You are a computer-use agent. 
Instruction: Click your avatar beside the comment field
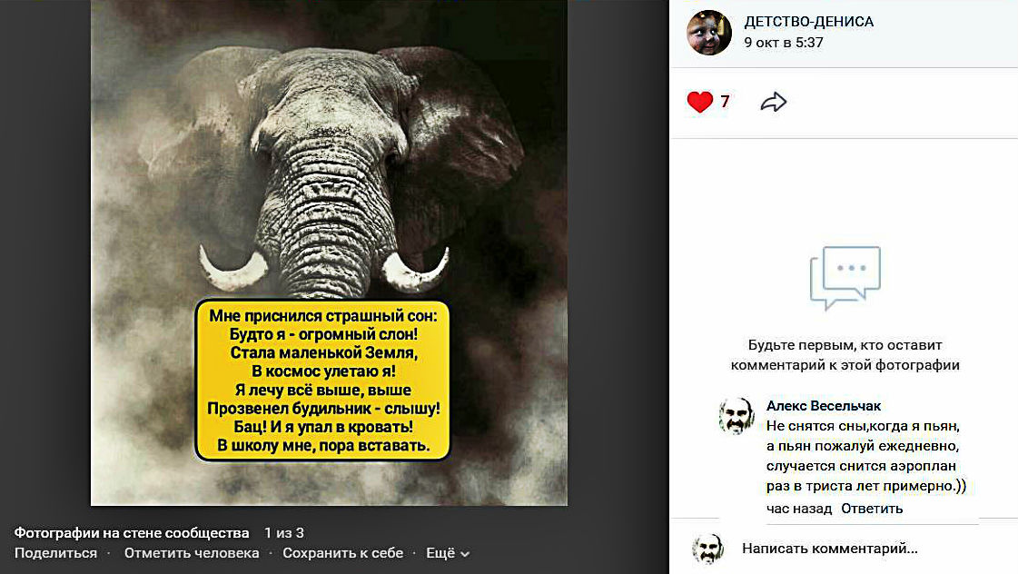[x=707, y=549]
